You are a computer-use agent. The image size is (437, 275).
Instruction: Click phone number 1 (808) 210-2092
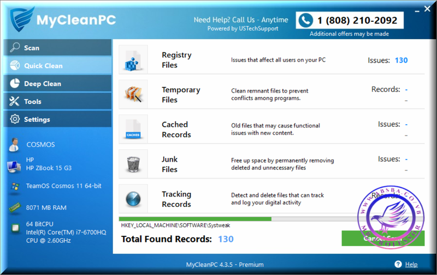[x=357, y=20]
